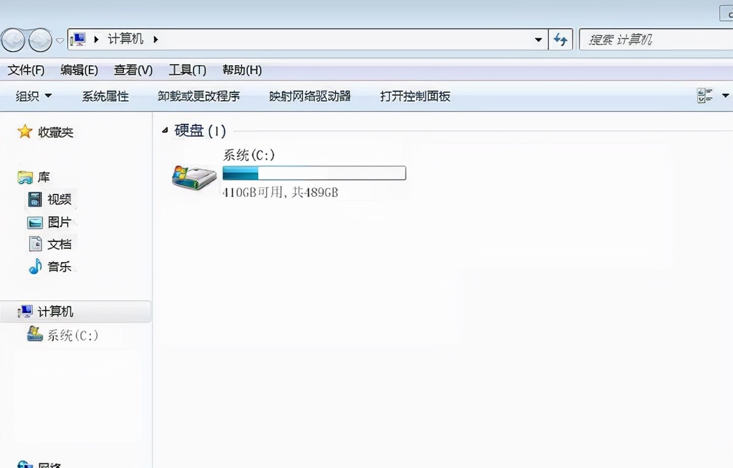Open the 图片 library in sidebar

[x=60, y=222]
